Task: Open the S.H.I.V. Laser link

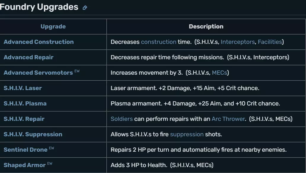Action: pos(23,88)
